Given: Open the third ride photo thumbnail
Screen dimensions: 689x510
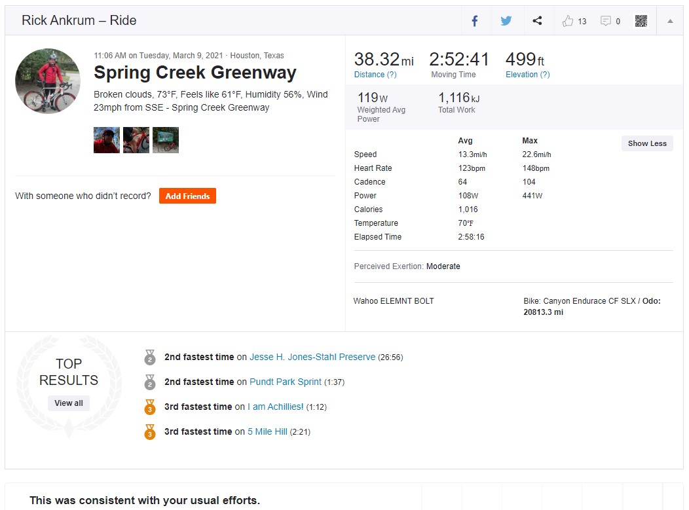Looking at the screenshot, I should coord(166,140).
